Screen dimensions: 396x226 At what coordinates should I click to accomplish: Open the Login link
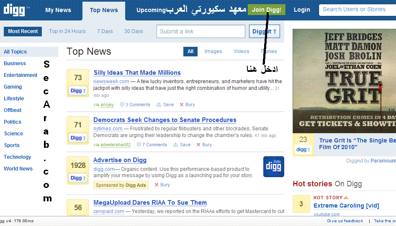pos(302,10)
